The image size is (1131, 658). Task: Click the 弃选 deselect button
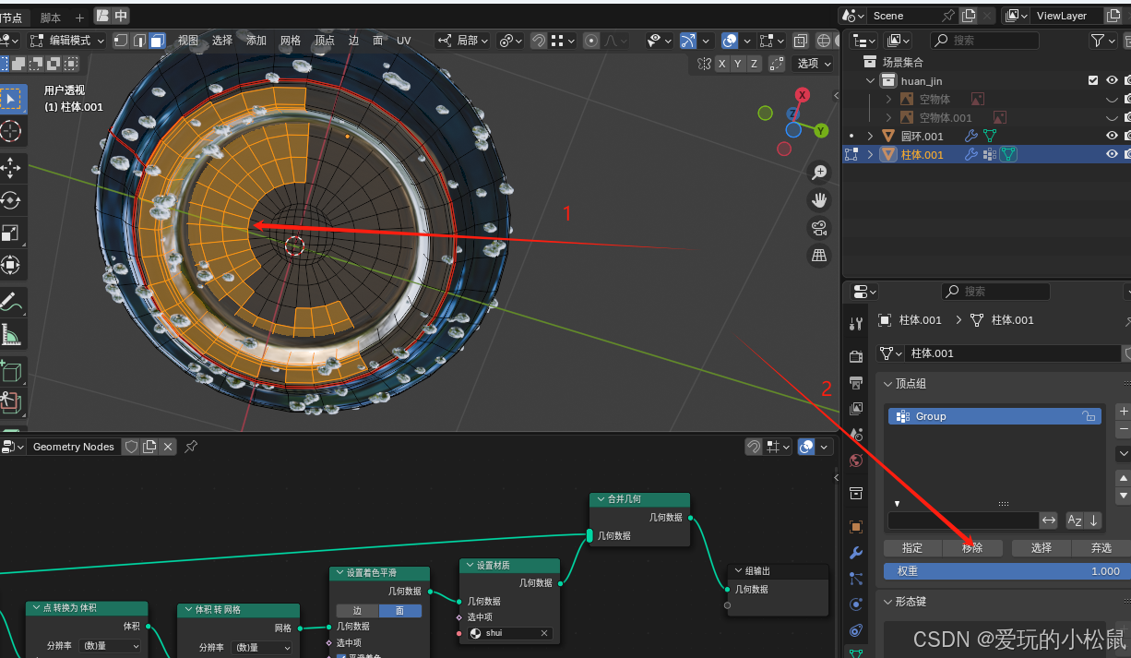click(1101, 547)
